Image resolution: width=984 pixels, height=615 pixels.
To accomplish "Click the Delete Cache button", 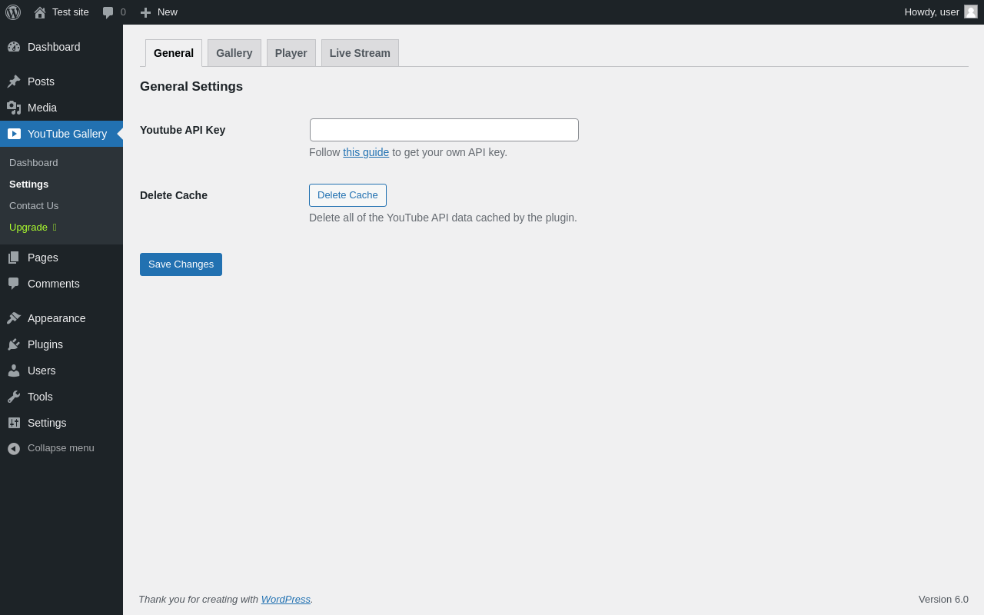I will 347,195.
